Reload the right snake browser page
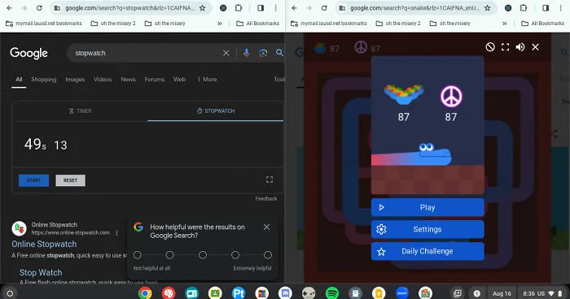The height and width of the screenshot is (299, 570). (324, 7)
